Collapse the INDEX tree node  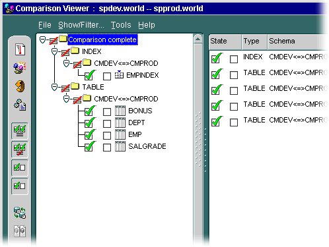click(x=54, y=51)
